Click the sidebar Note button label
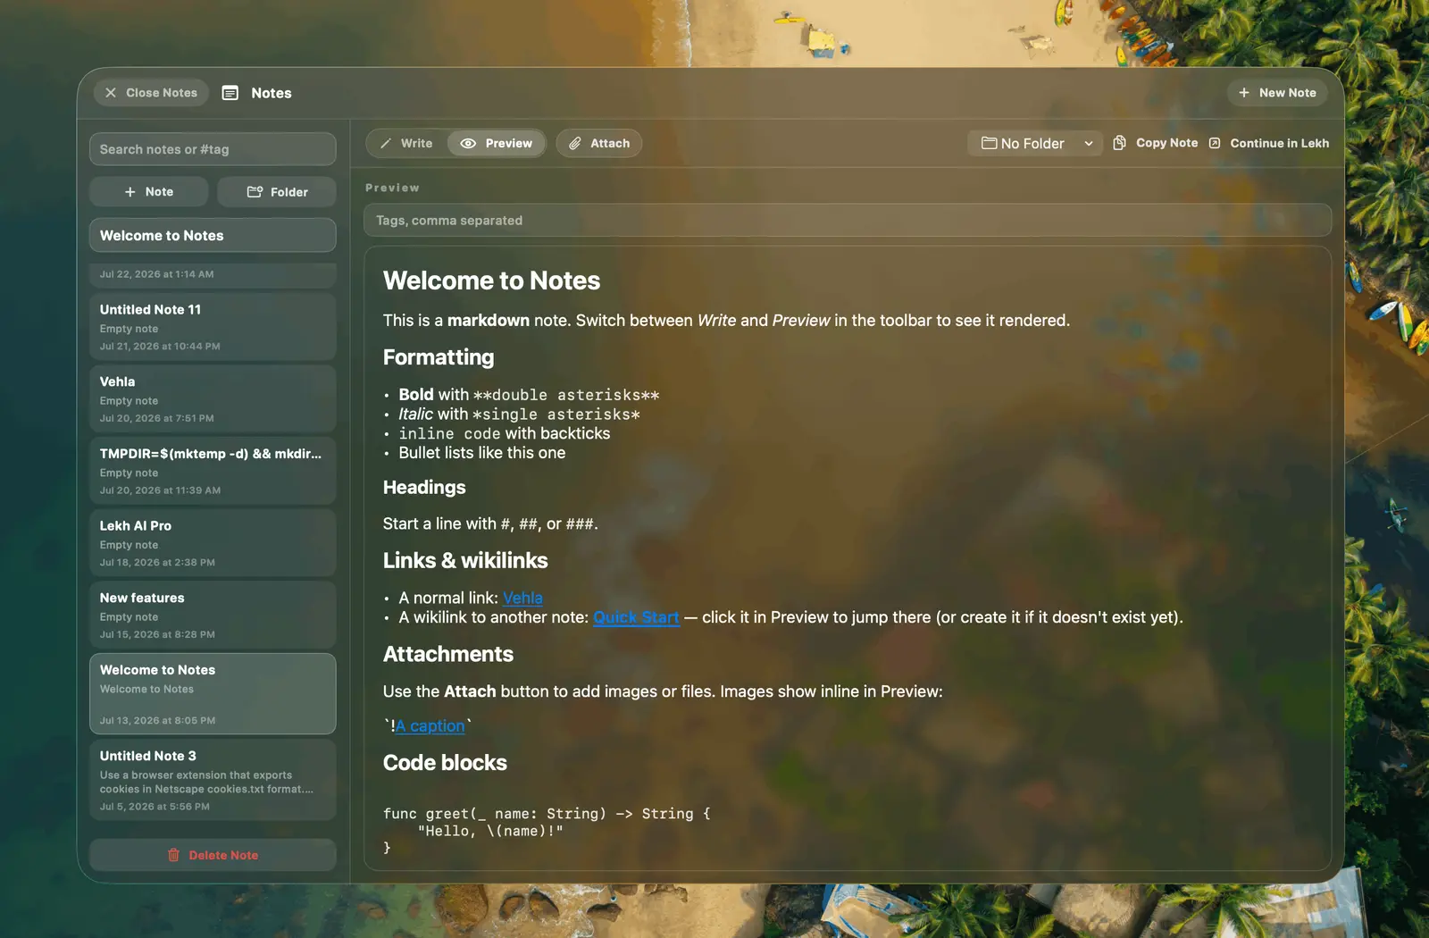1429x938 pixels. [x=159, y=192]
